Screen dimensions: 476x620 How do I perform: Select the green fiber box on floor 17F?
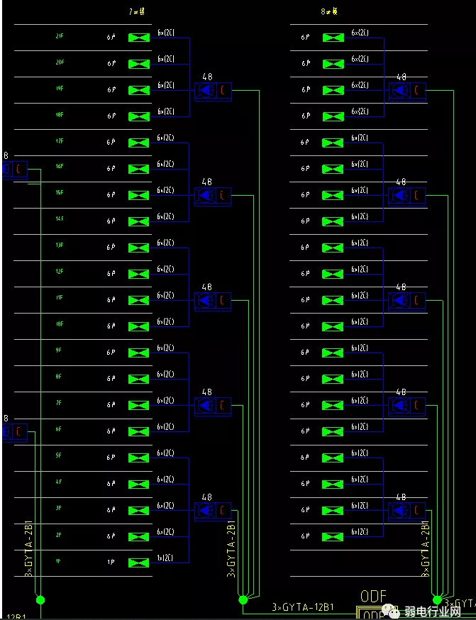tap(139, 143)
